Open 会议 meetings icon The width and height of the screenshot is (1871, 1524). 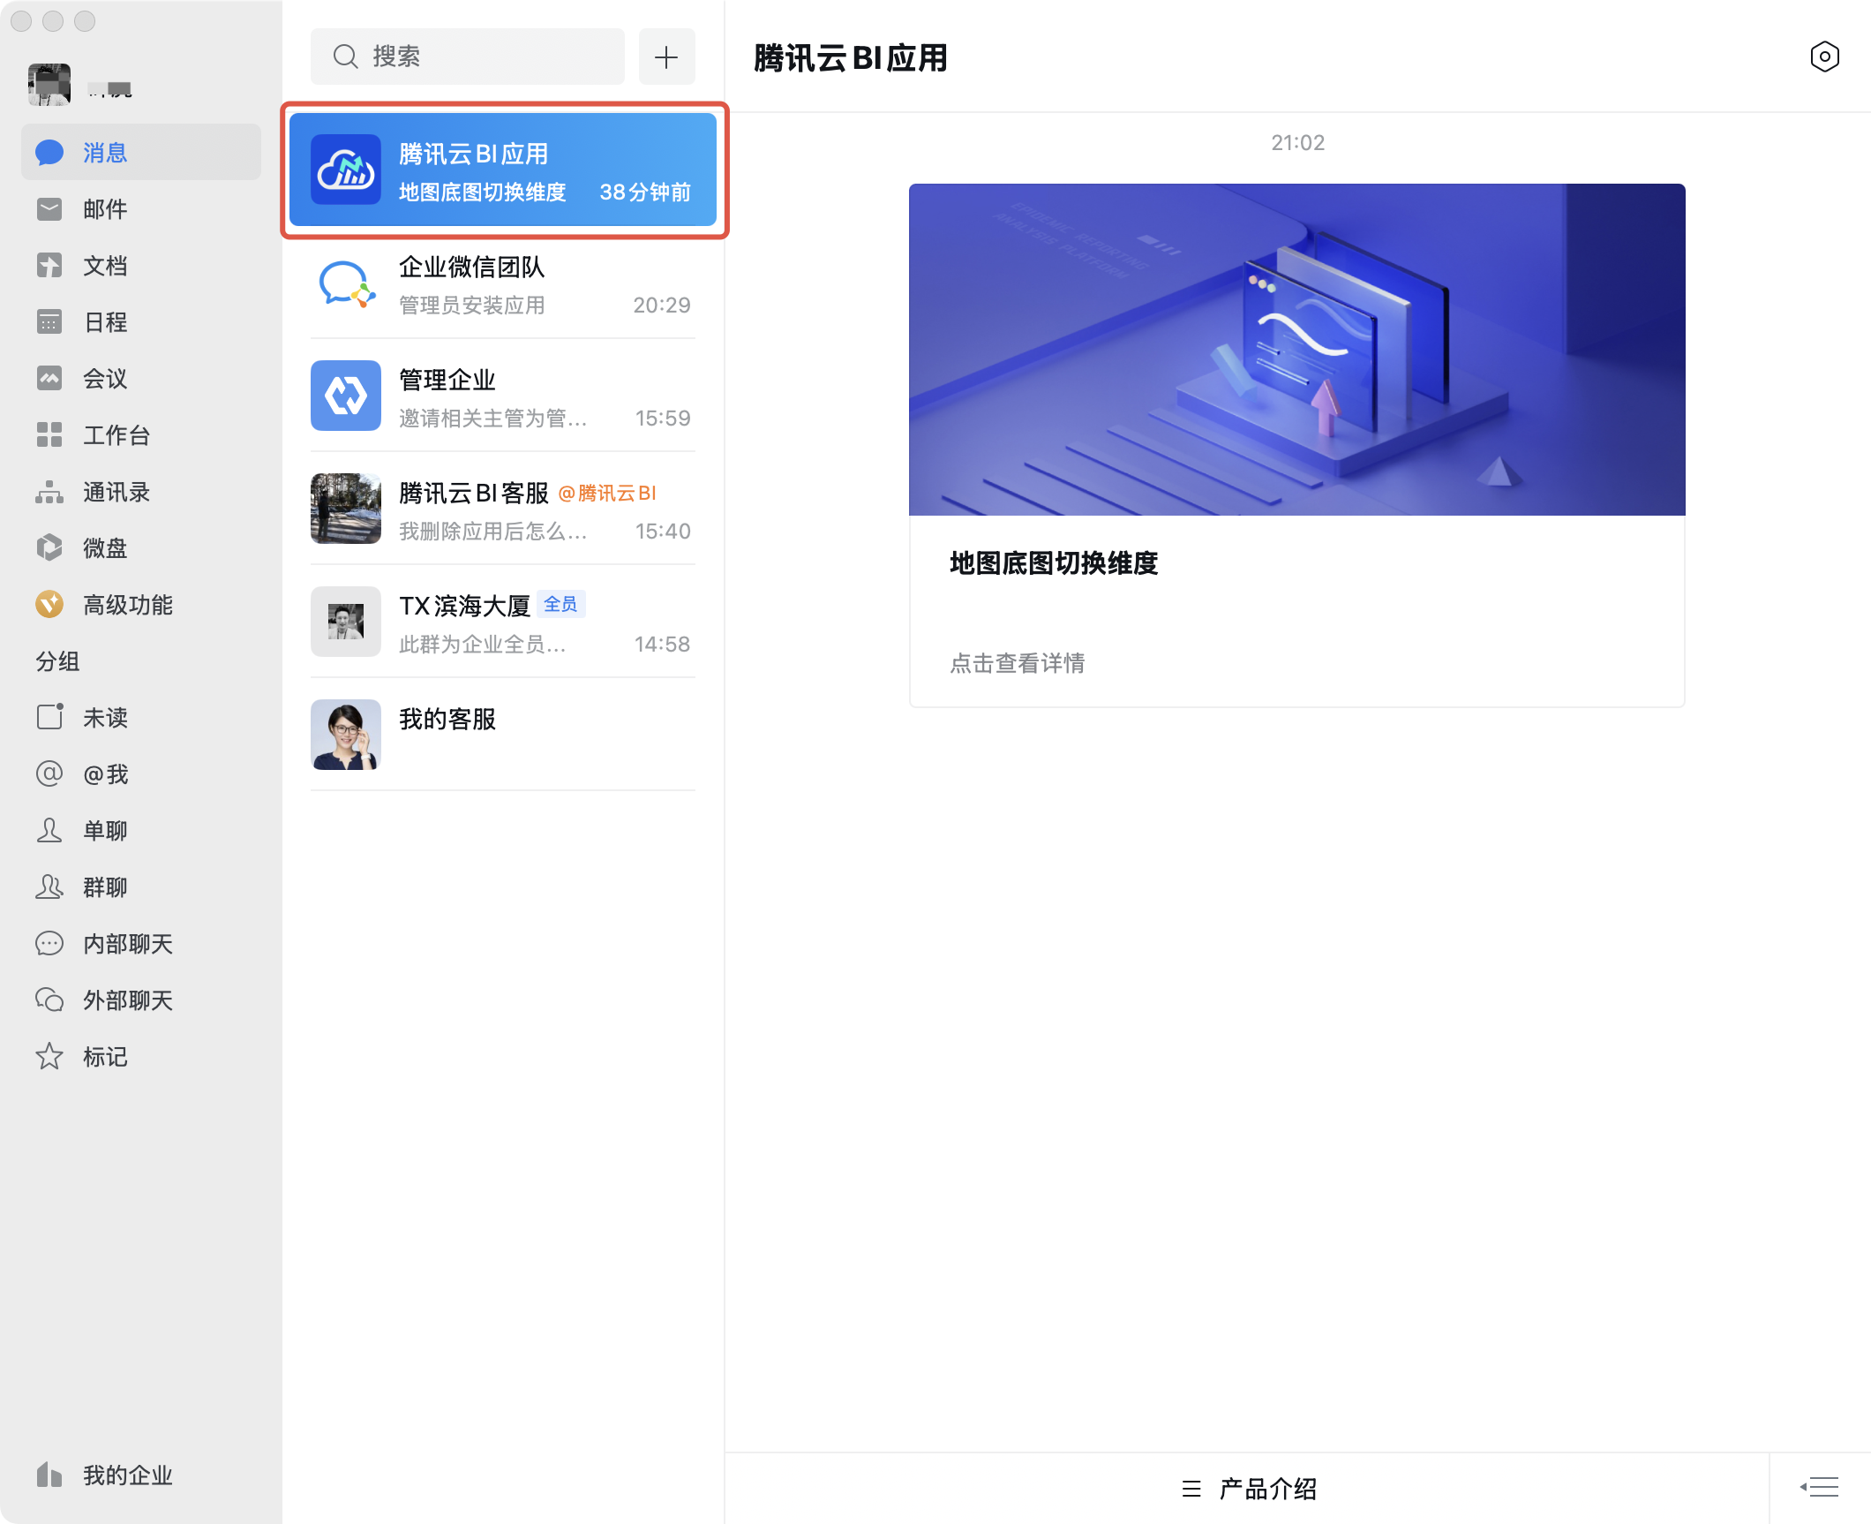49,379
